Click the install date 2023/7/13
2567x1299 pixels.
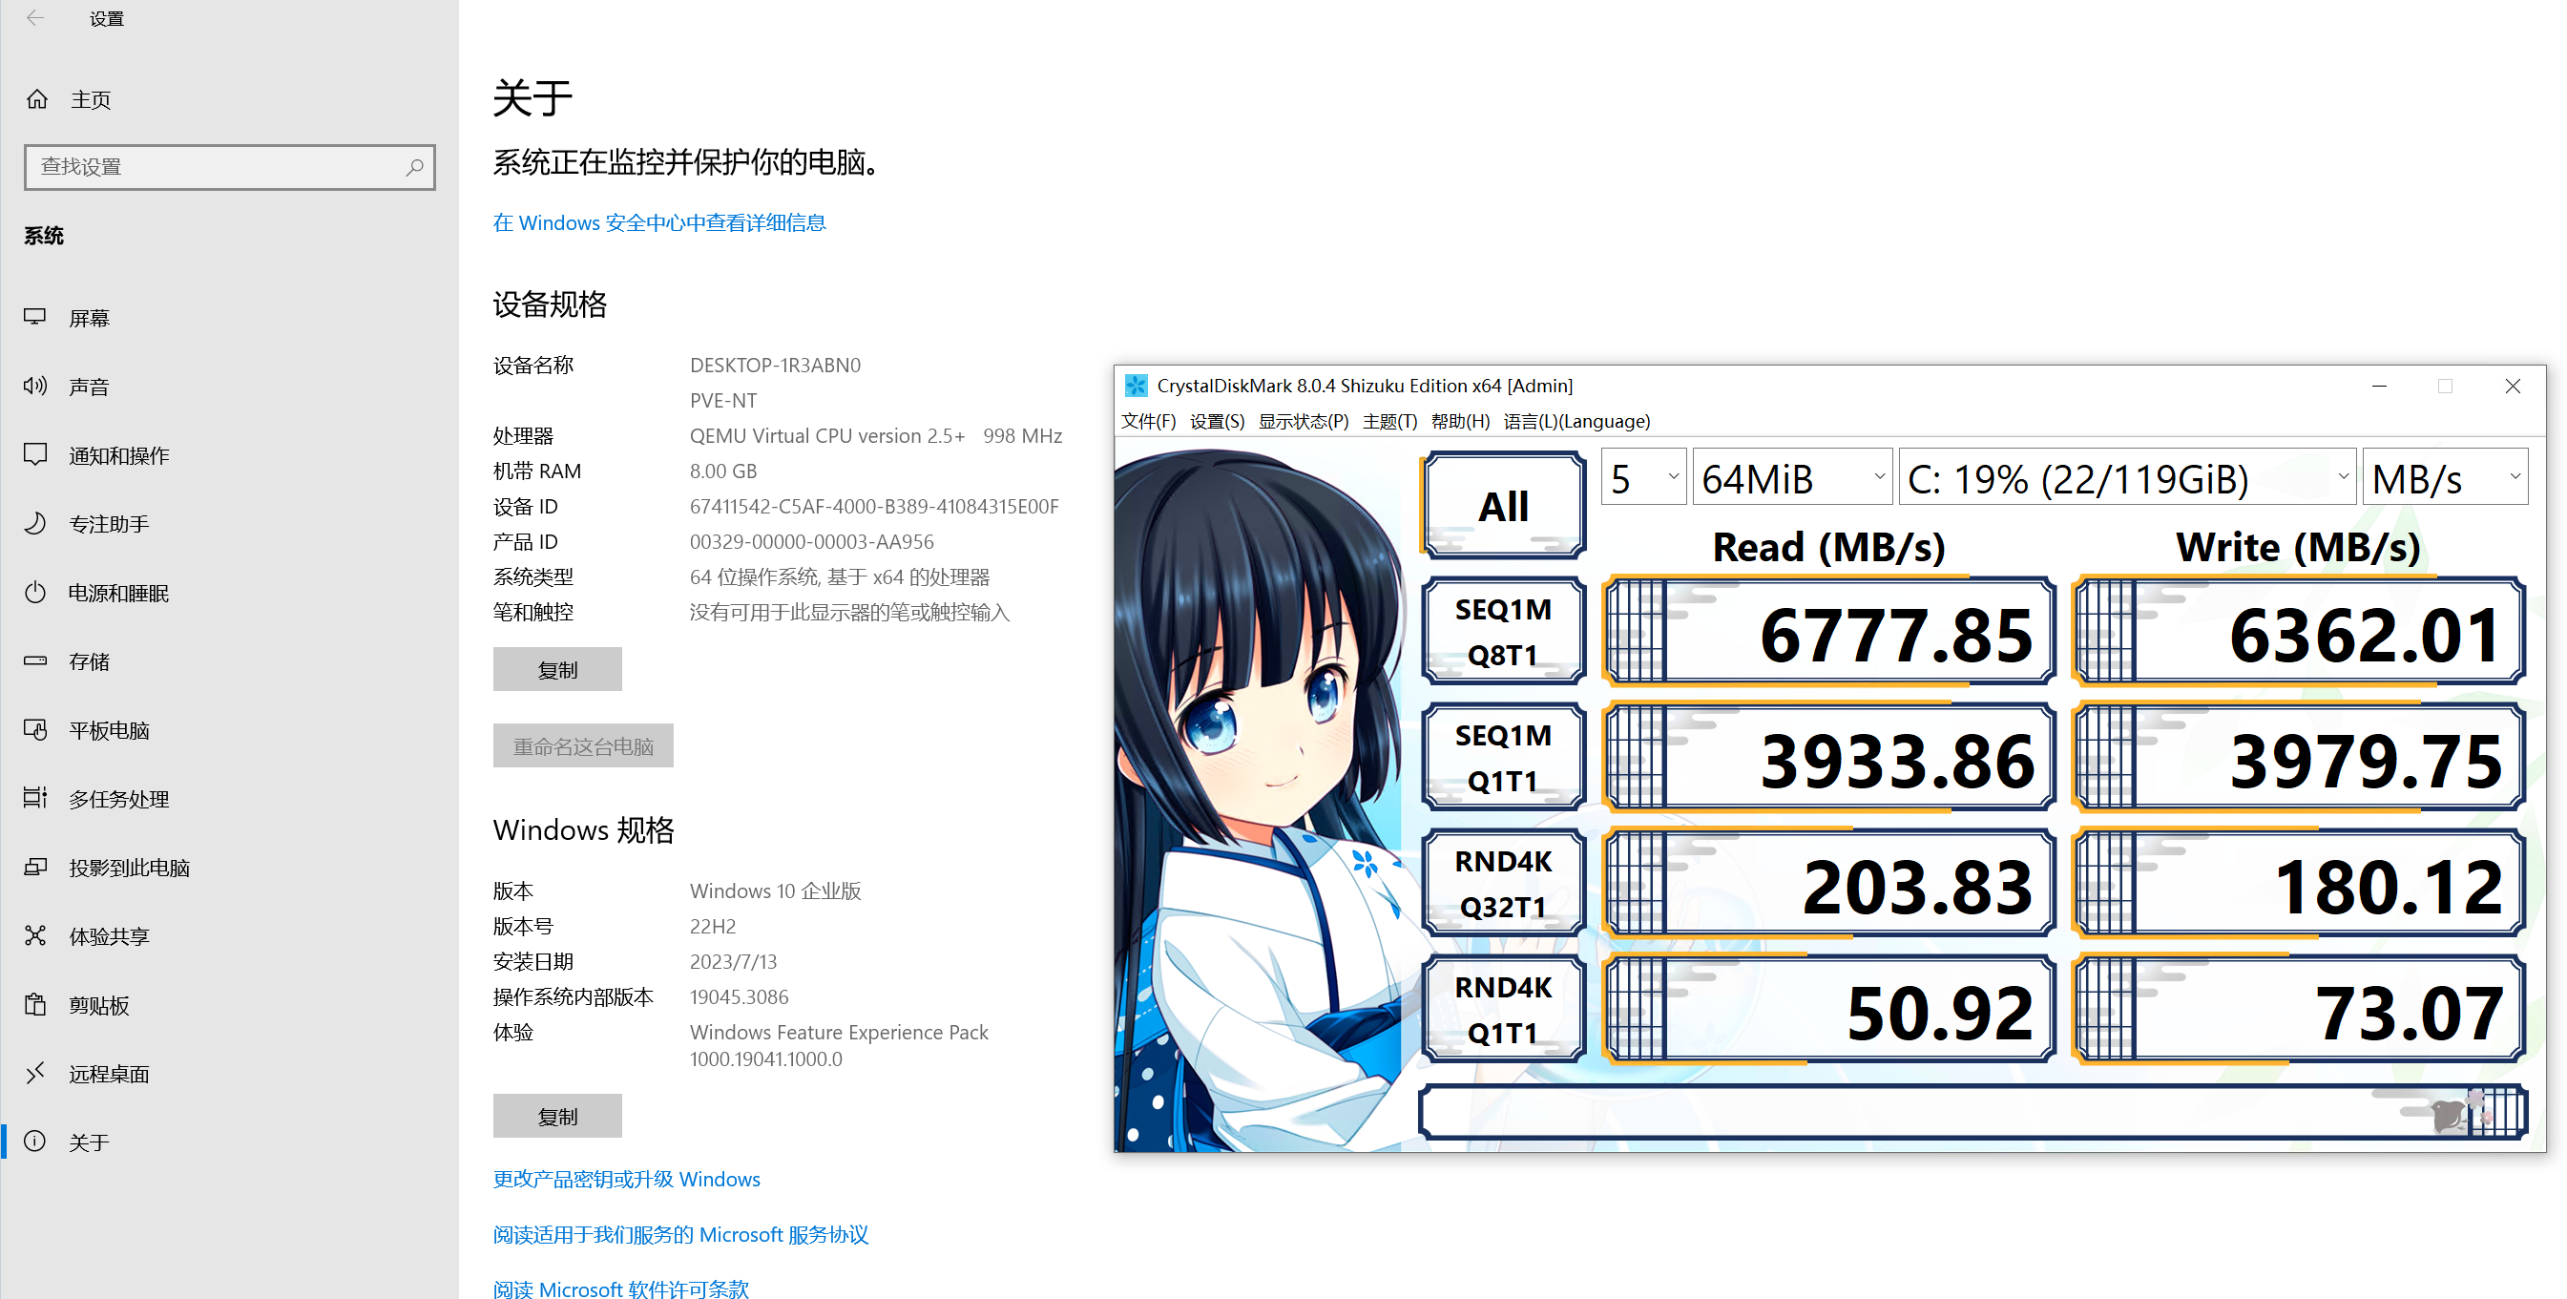pos(733,962)
